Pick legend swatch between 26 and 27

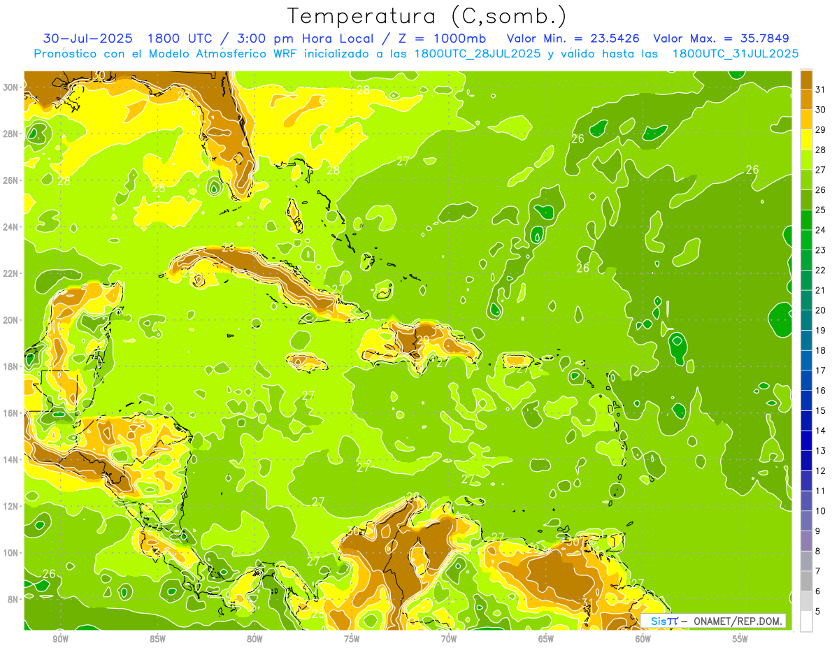[806, 179]
